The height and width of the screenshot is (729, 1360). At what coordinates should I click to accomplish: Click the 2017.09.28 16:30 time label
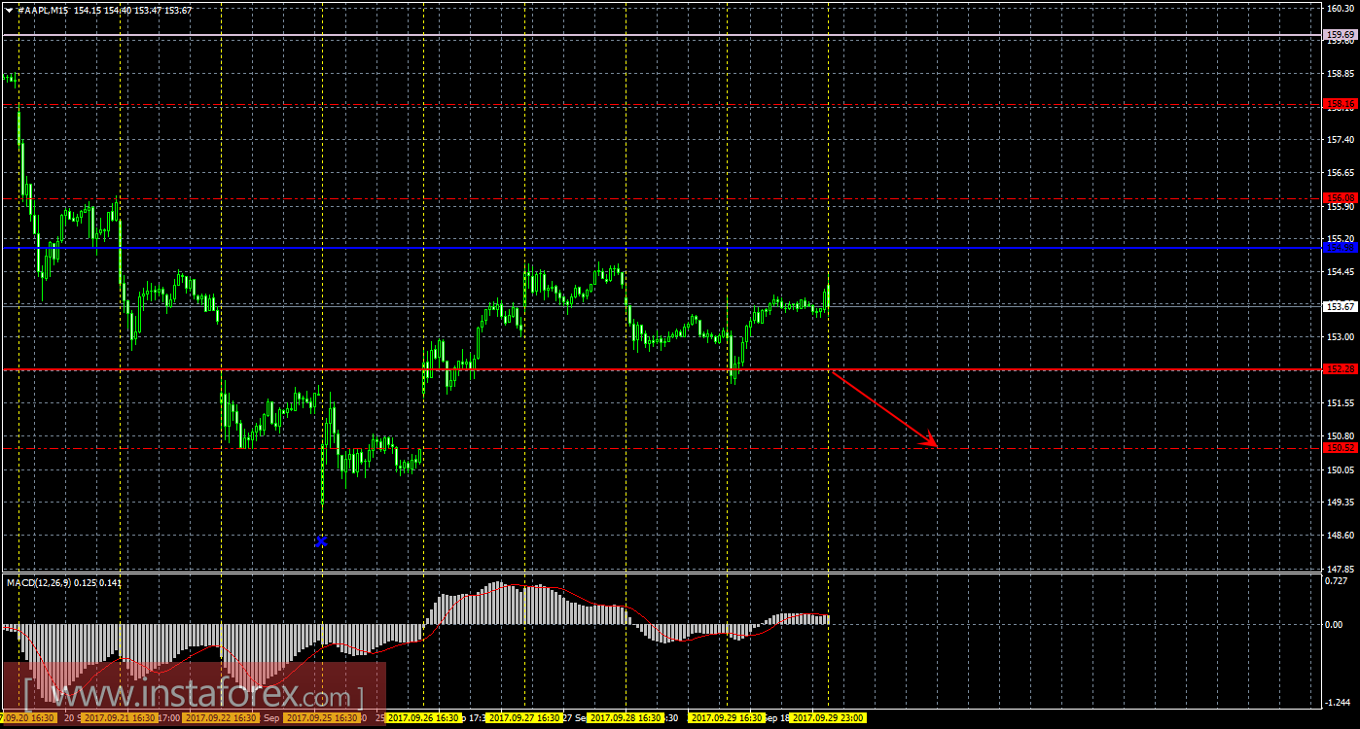626,718
